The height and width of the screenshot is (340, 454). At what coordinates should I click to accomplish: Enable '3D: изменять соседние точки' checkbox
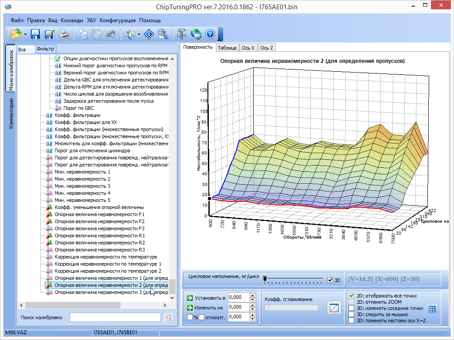(352, 308)
